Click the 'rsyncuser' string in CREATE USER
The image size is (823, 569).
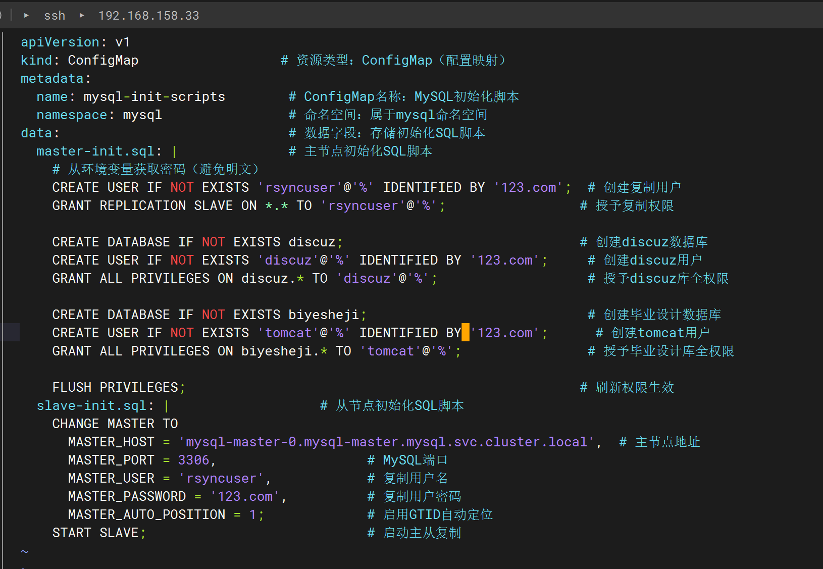tap(300, 187)
